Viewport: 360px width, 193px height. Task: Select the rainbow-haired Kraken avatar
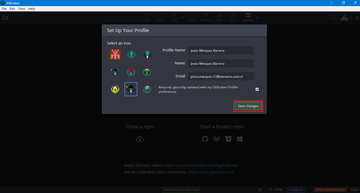tap(147, 72)
